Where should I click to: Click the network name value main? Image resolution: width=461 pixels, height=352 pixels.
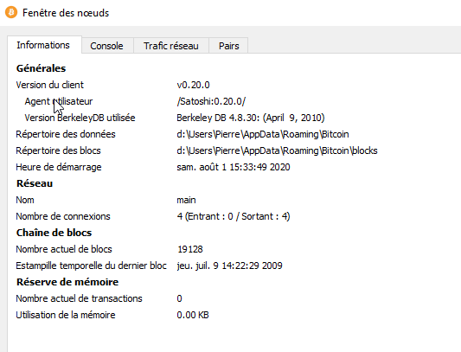(186, 200)
